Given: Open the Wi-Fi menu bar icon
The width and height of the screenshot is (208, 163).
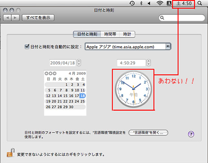Looking at the screenshot, I should coord(160,3).
